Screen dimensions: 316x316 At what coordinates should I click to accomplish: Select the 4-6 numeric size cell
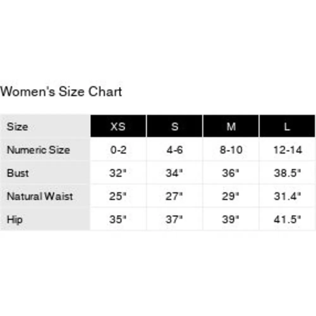coord(174,150)
